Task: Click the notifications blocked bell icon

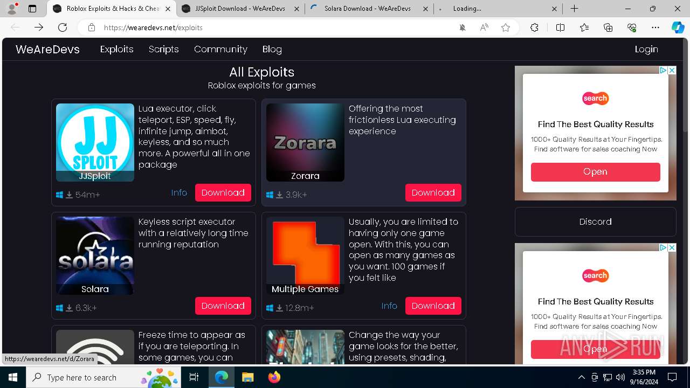Action: click(x=463, y=27)
